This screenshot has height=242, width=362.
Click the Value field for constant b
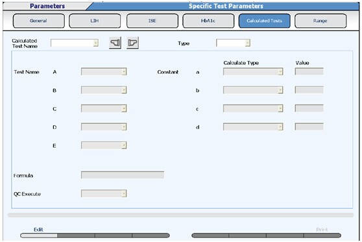pos(309,90)
